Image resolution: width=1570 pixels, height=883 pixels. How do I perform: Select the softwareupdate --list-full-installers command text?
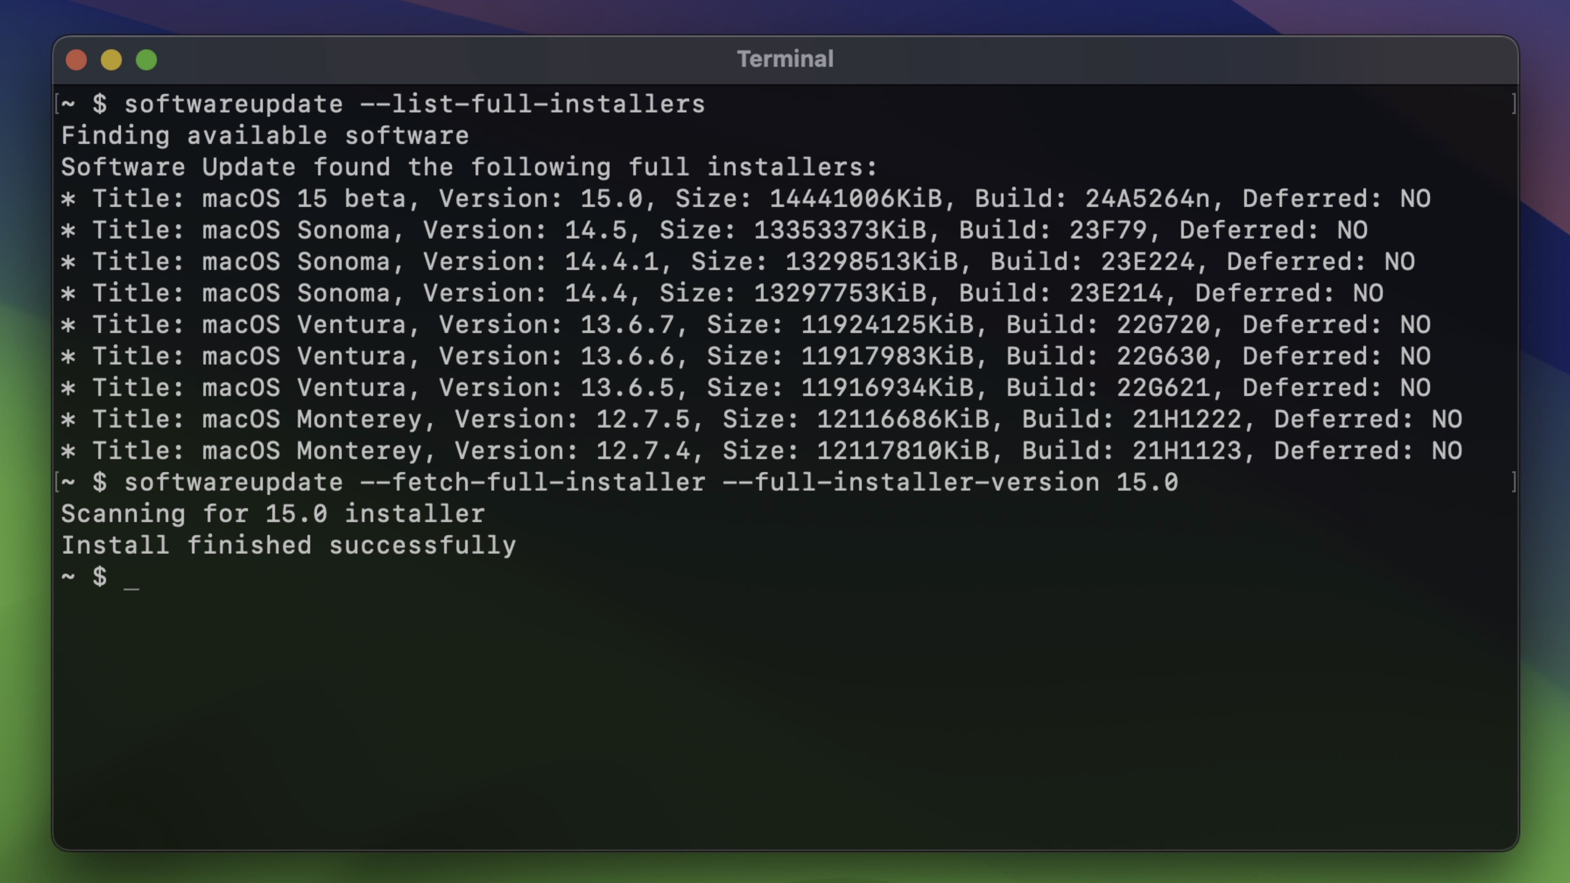click(415, 103)
